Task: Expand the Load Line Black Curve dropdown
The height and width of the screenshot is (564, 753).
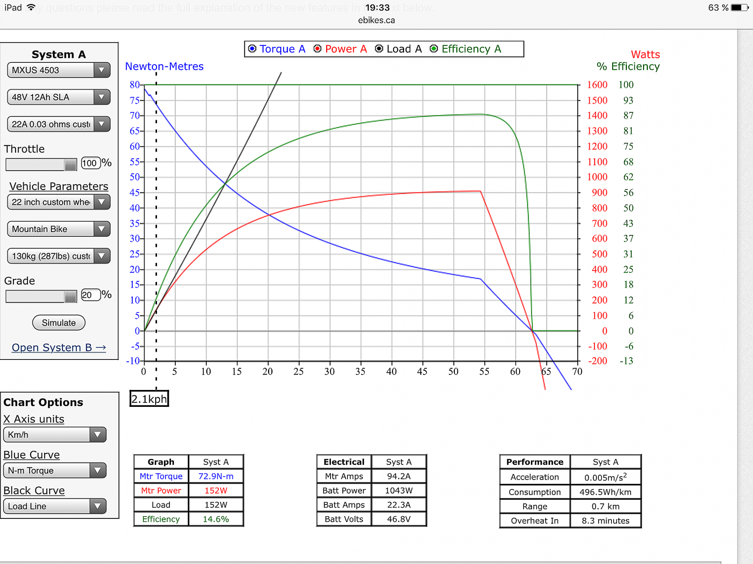Action: click(98, 506)
